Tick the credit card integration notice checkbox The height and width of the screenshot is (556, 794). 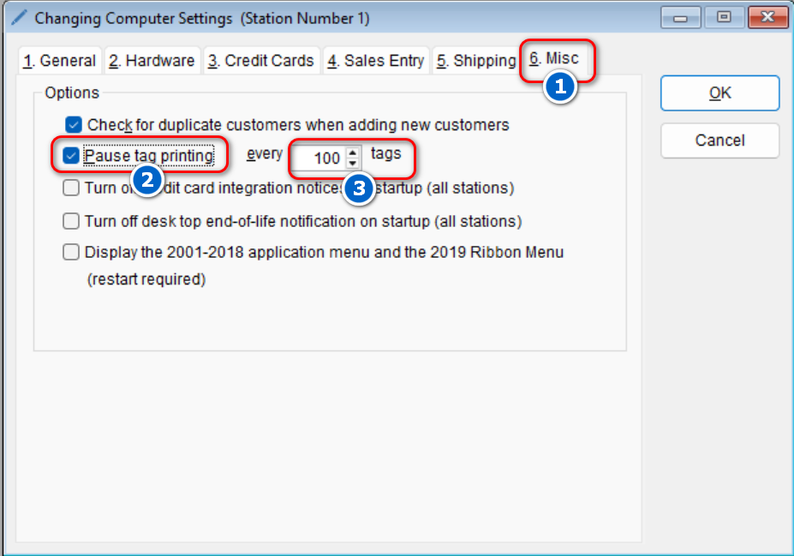click(71, 188)
